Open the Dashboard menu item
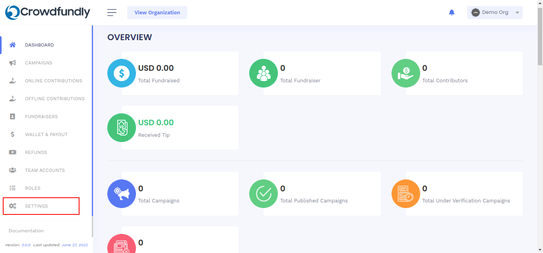The image size is (543, 253). pyautogui.click(x=46, y=45)
